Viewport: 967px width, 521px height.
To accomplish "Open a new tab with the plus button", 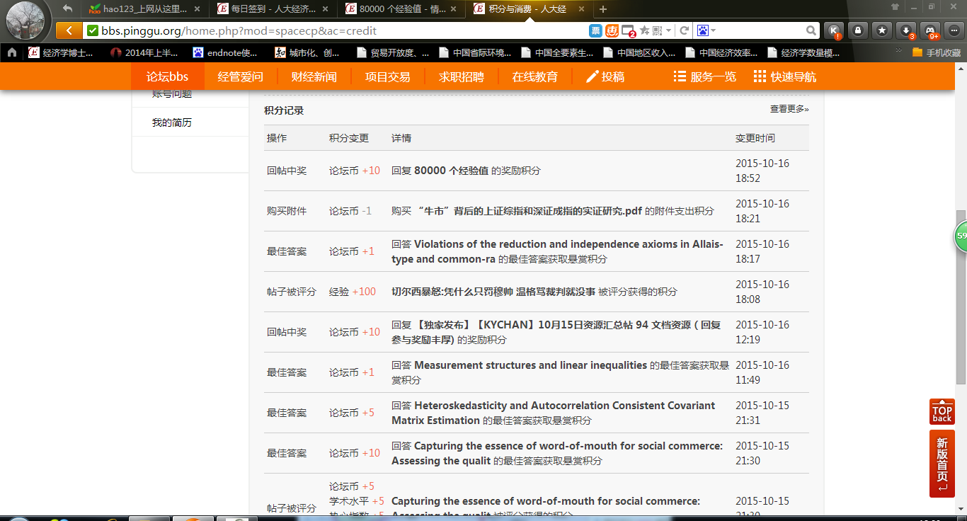I will 603,9.
